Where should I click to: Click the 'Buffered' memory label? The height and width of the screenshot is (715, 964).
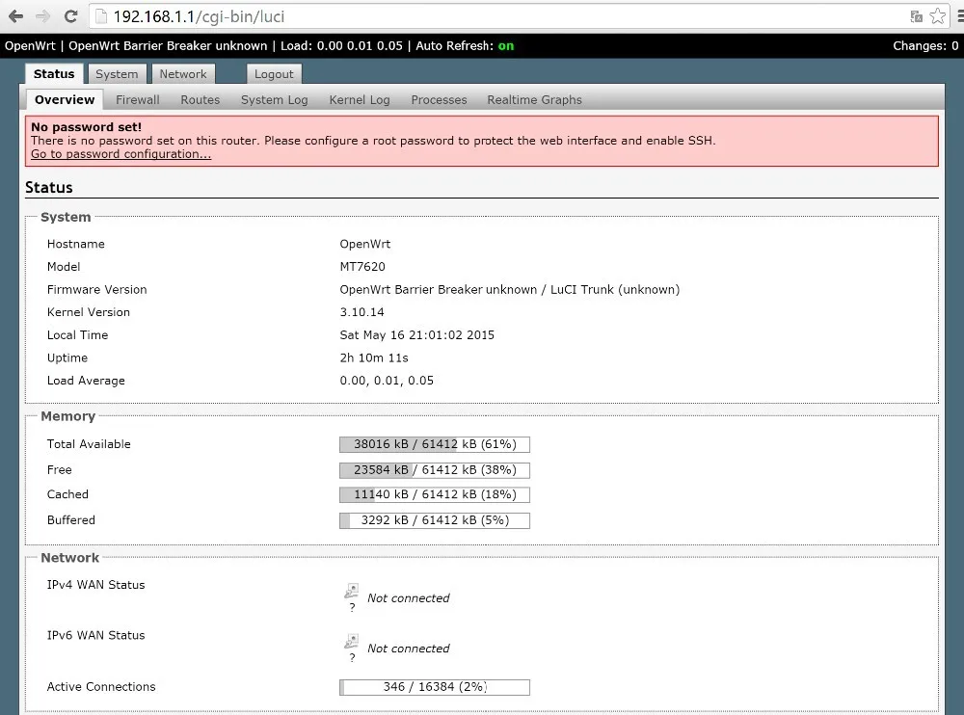(x=70, y=520)
